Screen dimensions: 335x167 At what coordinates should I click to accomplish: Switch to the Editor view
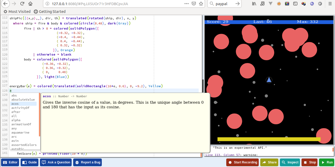point(10,162)
